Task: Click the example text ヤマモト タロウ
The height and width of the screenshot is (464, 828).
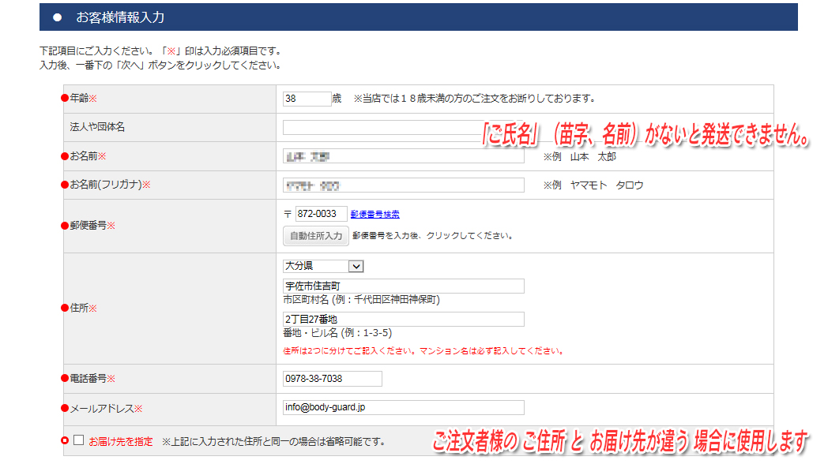Action: coord(607,185)
